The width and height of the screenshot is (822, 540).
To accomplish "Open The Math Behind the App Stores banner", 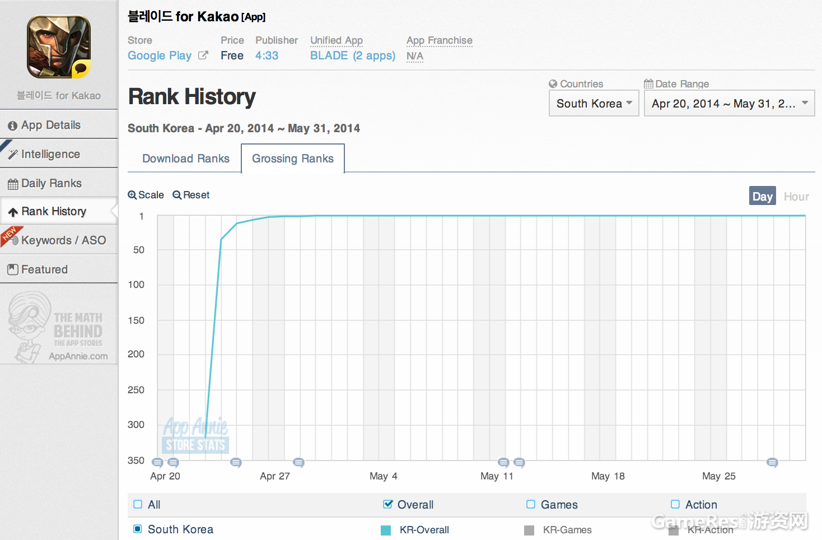I will point(58,327).
